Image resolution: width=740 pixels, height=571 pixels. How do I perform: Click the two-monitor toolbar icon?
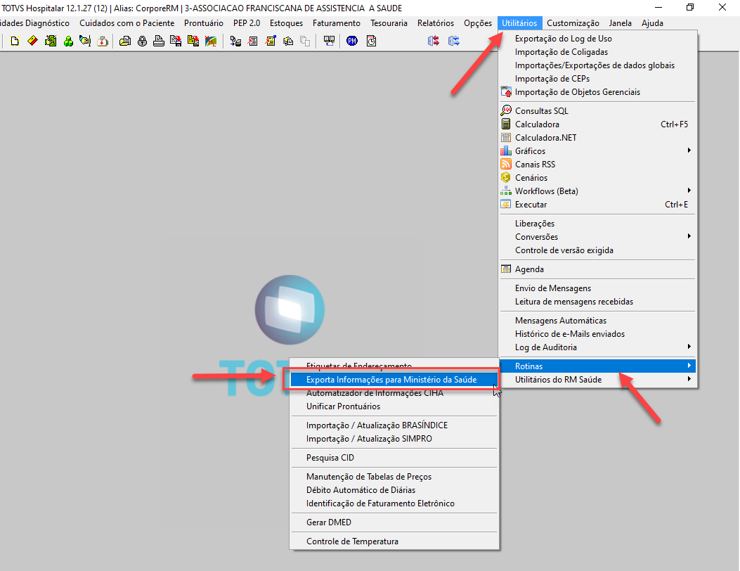pos(329,41)
